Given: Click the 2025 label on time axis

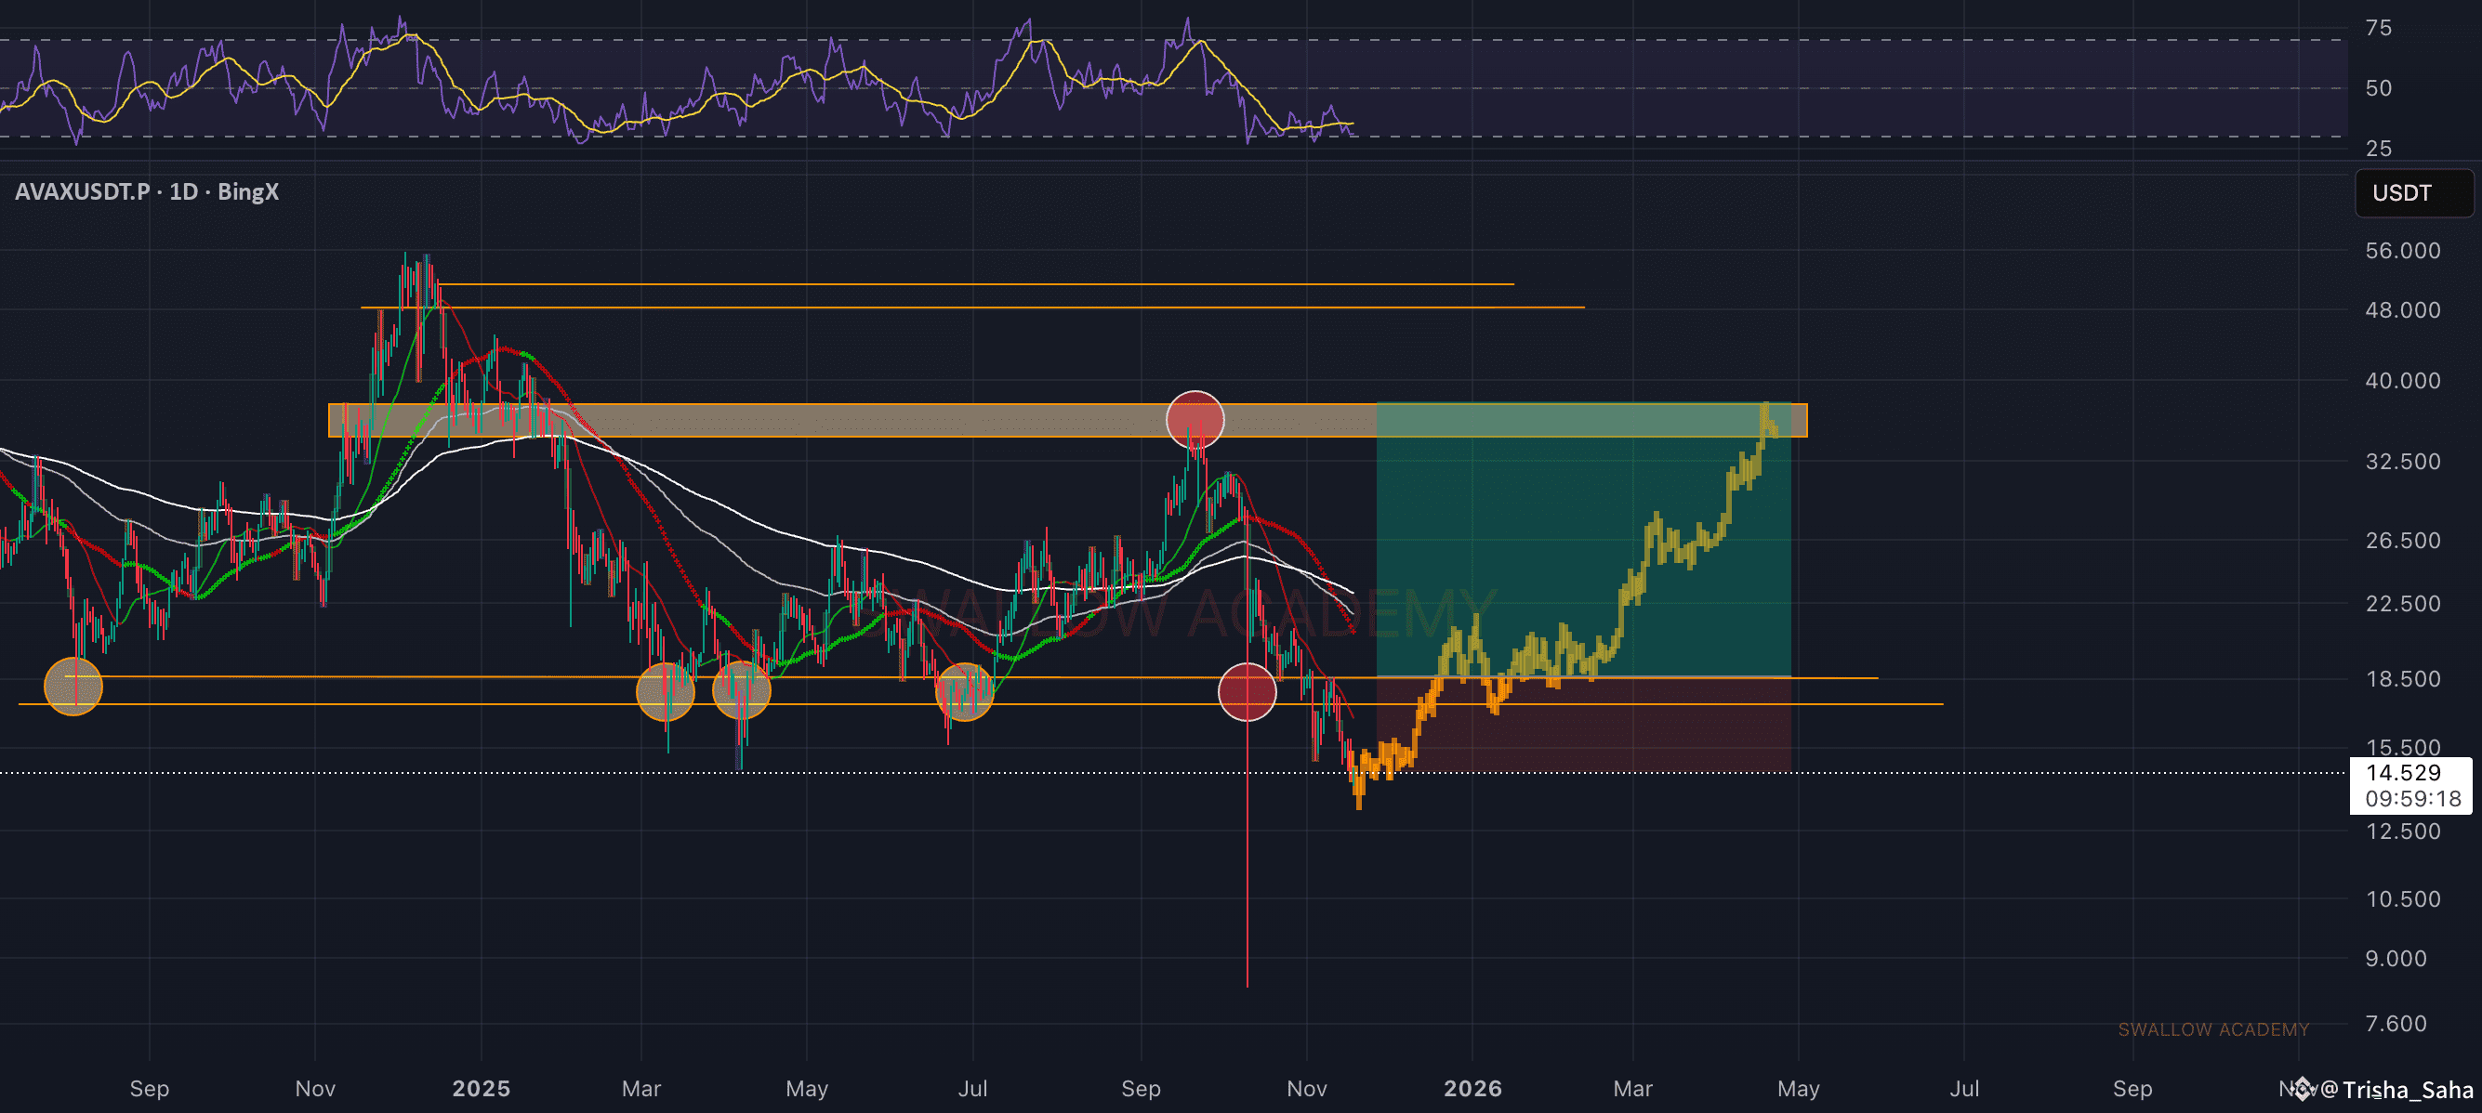Looking at the screenshot, I should tap(481, 1089).
